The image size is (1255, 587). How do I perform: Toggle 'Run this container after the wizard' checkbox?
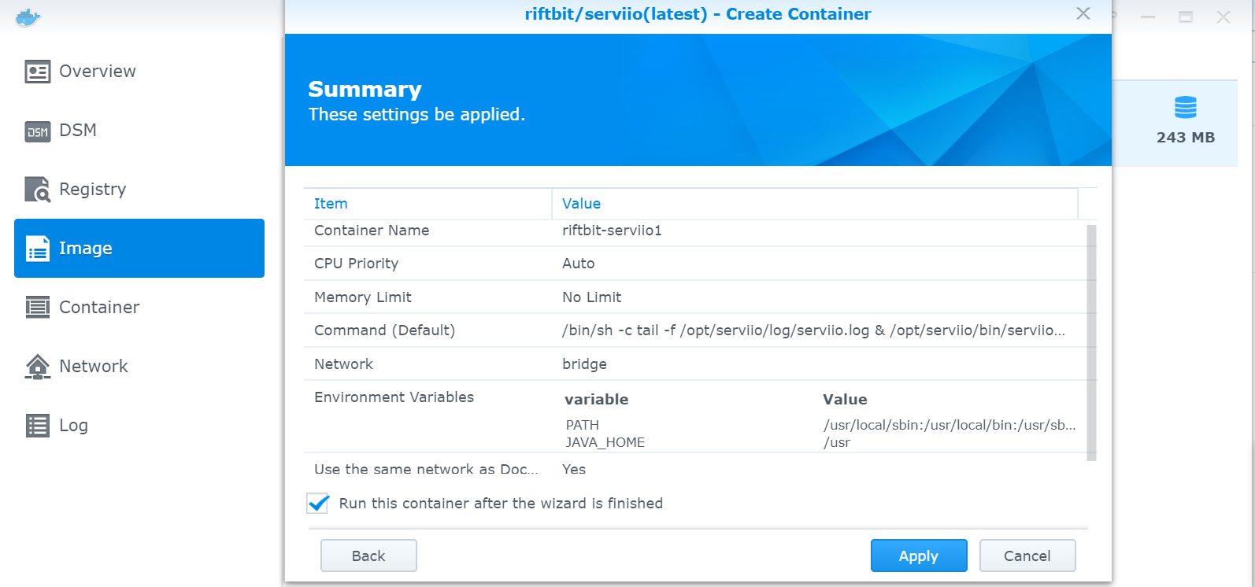point(318,504)
